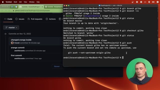Click the star circle menu bar icon
Image resolution: width=160 pixels, height=90 pixels.
(x=137, y=2)
